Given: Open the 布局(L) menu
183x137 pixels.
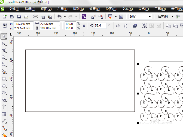Looking at the screenshot, I should pyautogui.click(x=62, y=9).
